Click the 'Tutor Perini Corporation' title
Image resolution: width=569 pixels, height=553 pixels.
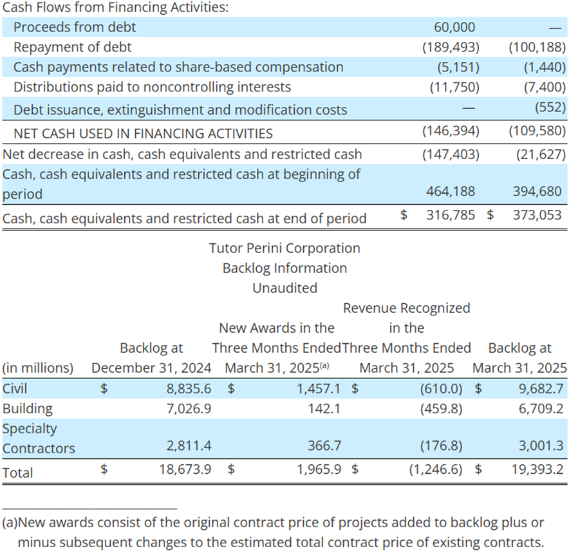(284, 248)
